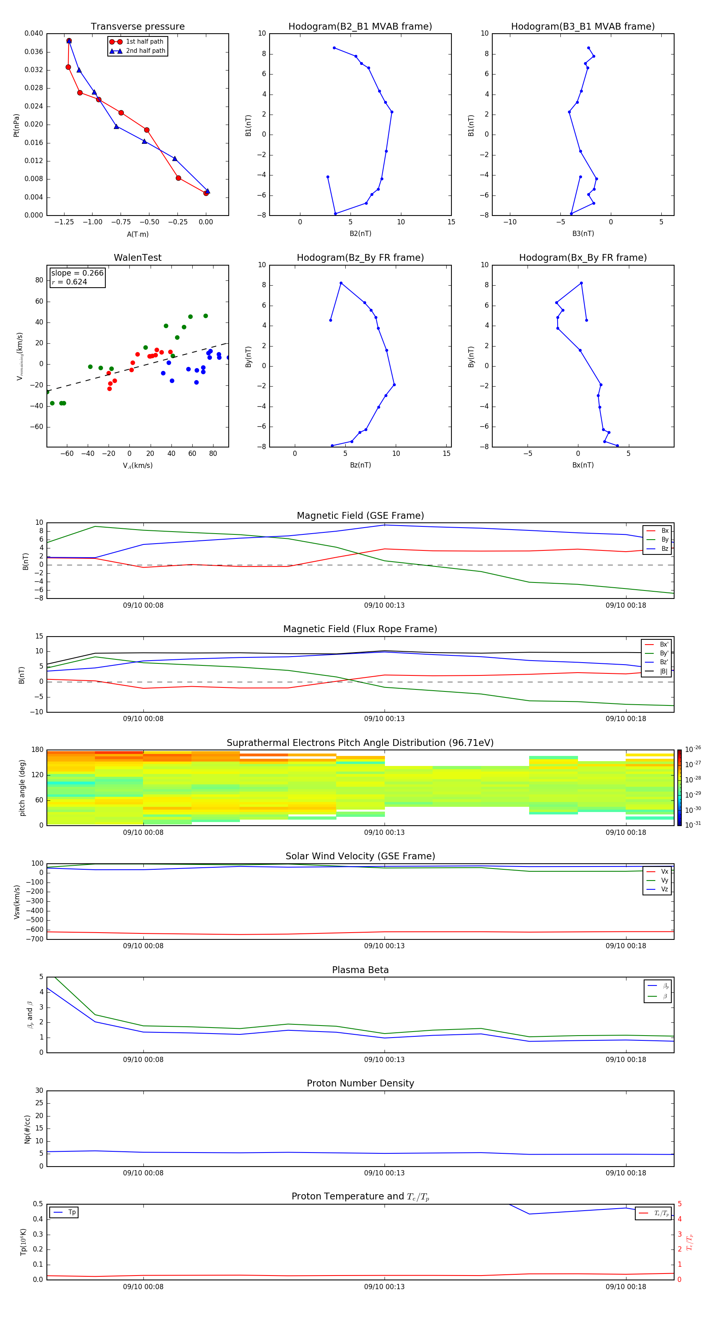Click 'Hodogram(B3_B1 MVAB frame)' title
Screen dimensions: 721x1322
583,27
